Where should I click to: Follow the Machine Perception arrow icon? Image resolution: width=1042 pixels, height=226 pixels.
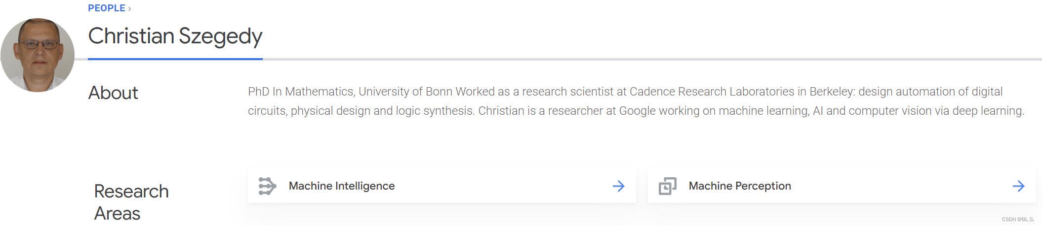(x=1018, y=186)
